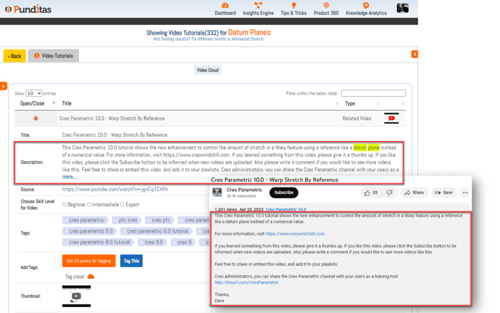Select the Beginner skill level

coord(65,205)
